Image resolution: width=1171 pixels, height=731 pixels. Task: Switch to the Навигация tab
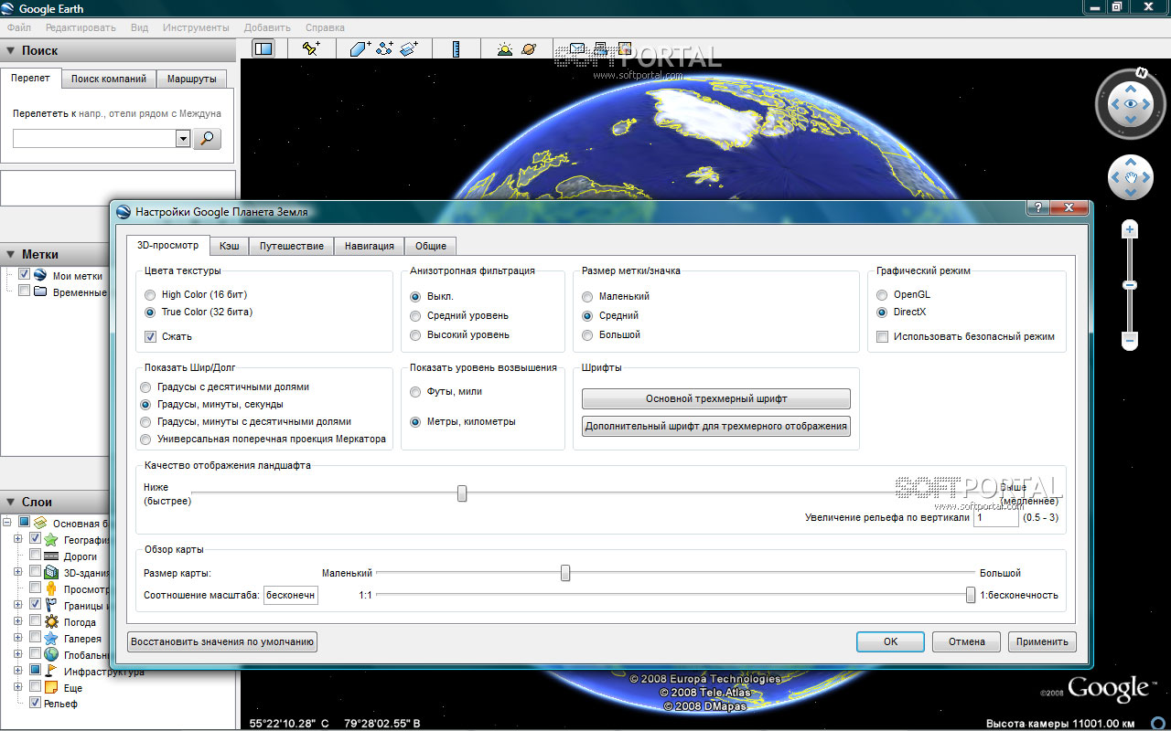point(370,246)
